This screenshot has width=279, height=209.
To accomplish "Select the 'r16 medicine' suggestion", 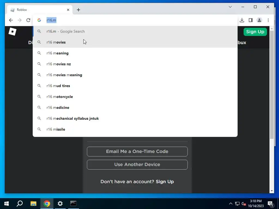I will point(135,107).
